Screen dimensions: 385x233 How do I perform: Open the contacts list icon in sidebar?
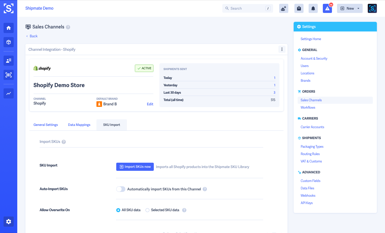[9, 61]
